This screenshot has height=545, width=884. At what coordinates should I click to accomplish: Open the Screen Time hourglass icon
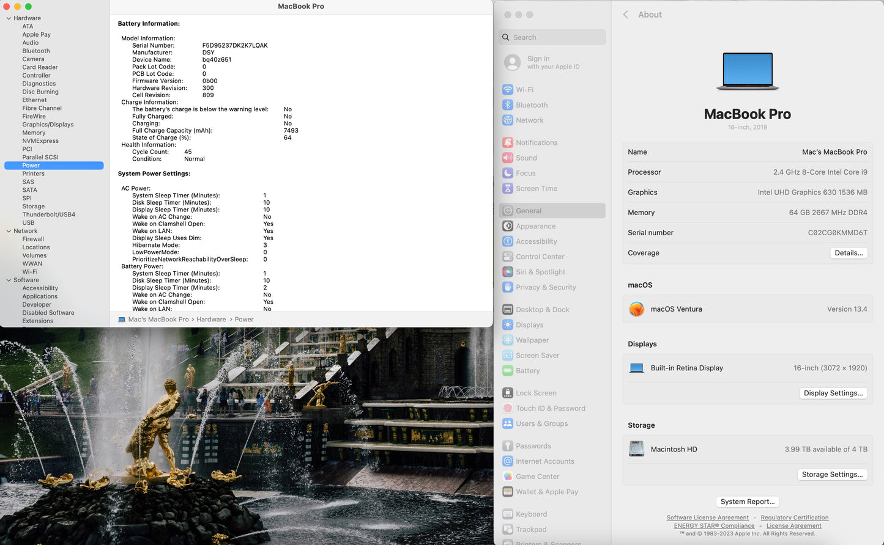[508, 188]
